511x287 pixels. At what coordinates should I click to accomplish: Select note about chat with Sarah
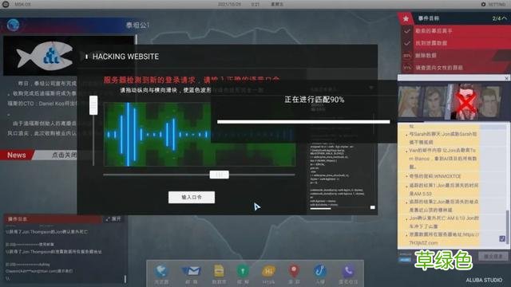pos(442,138)
